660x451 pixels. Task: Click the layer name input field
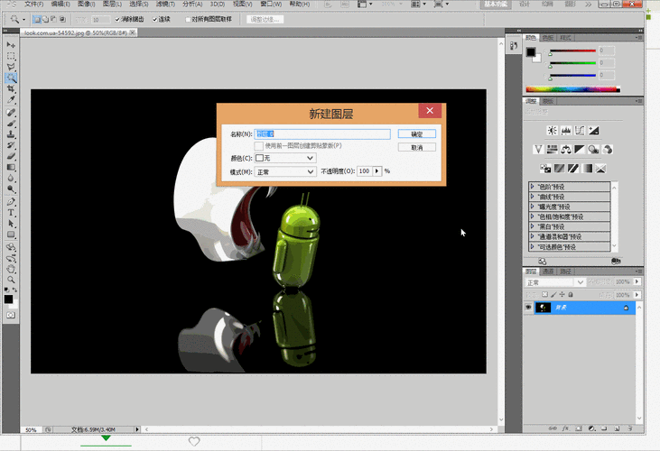coord(322,134)
